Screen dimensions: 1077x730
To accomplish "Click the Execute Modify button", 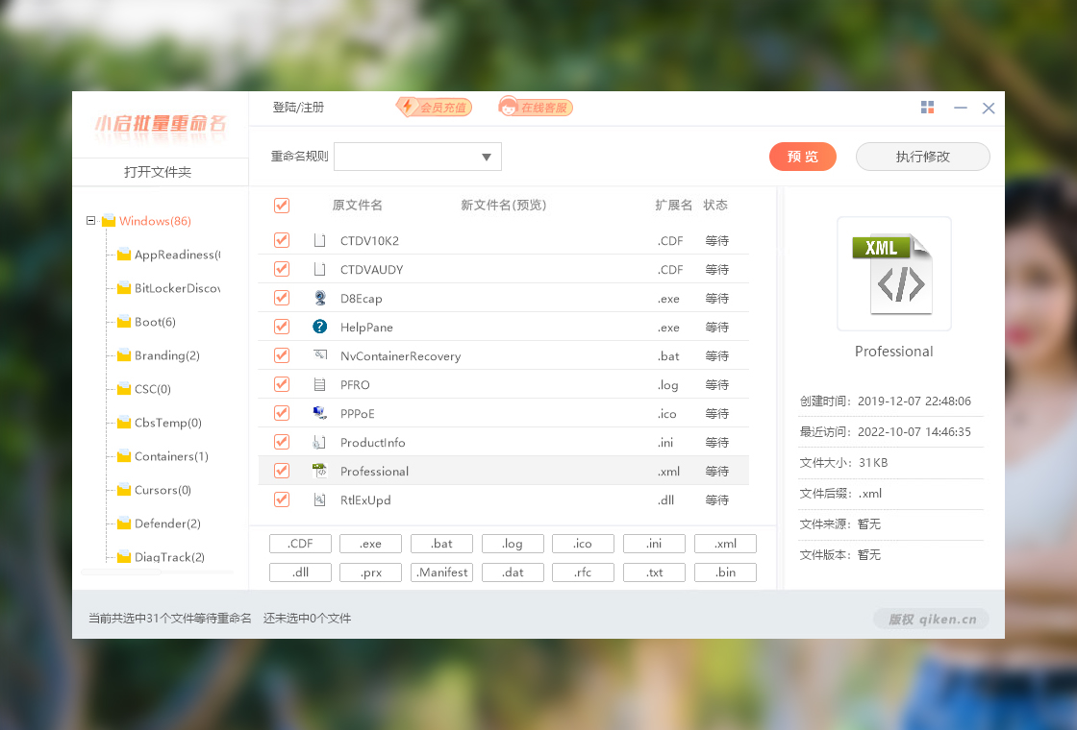I will pos(922,157).
